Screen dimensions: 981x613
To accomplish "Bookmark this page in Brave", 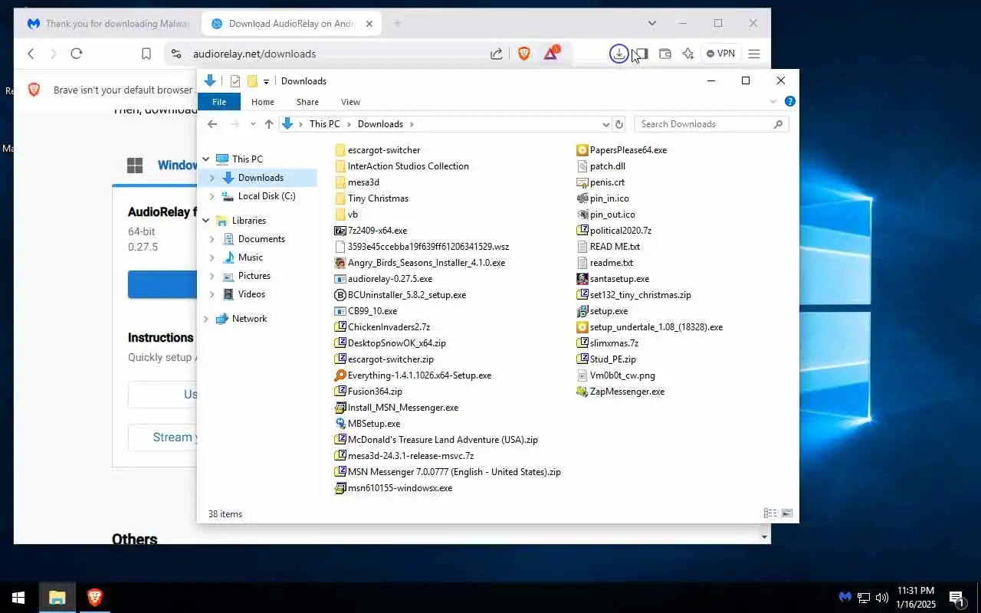I will (x=146, y=54).
